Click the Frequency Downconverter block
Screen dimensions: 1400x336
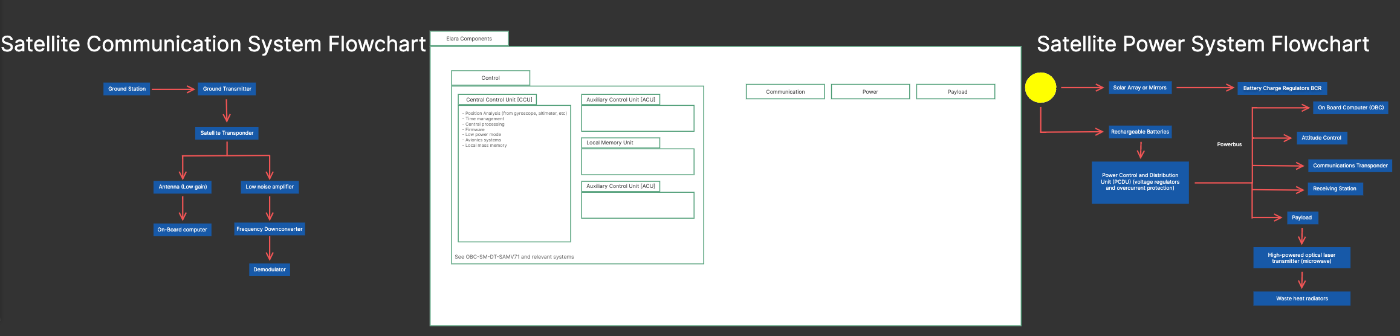click(x=270, y=229)
